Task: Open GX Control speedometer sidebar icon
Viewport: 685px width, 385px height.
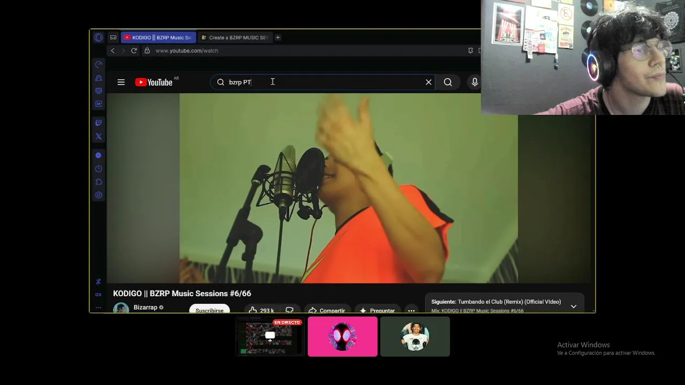Action: click(x=98, y=65)
